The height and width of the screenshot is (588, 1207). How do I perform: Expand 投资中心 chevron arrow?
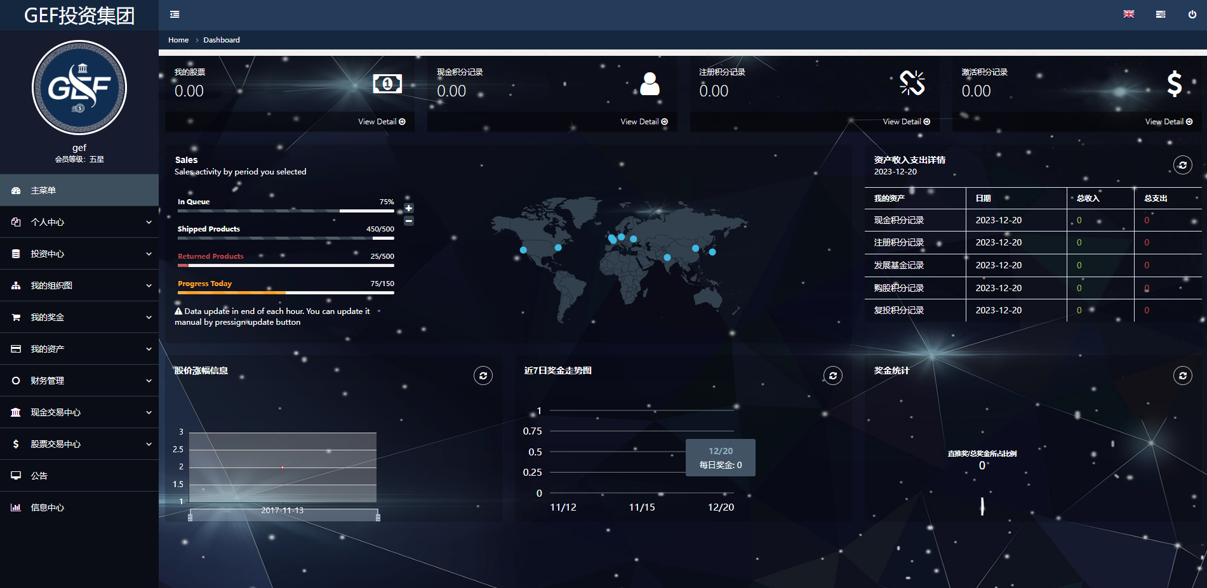click(x=149, y=254)
